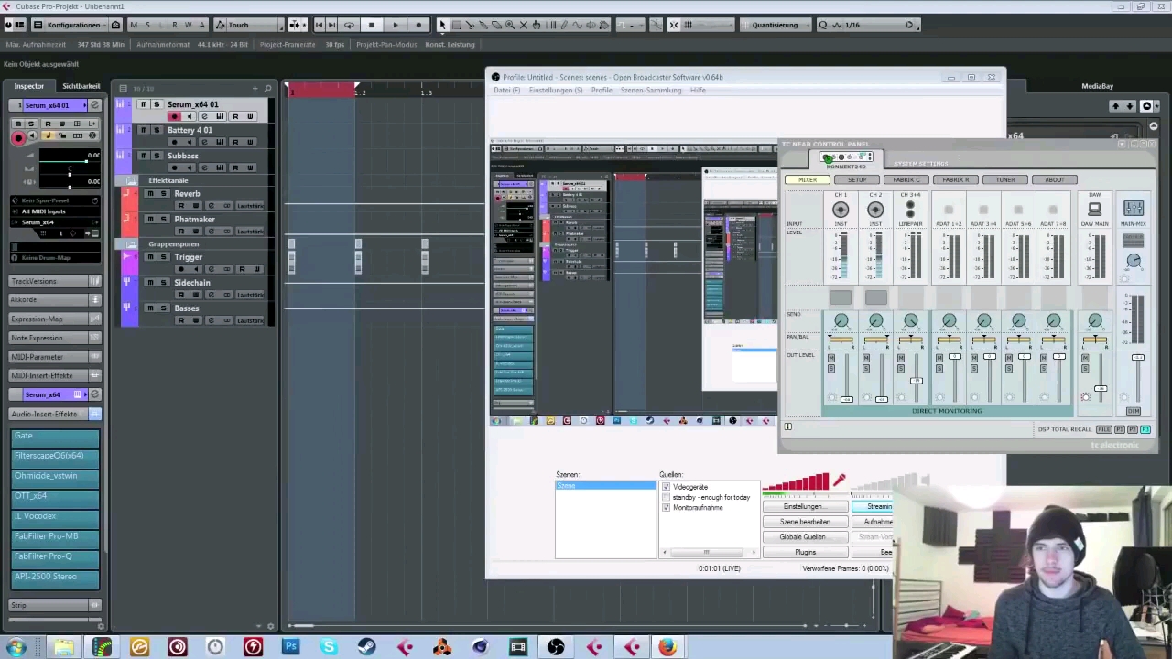This screenshot has height=659, width=1172.
Task: Open the Gate insert effect slot
Action: [x=55, y=437]
